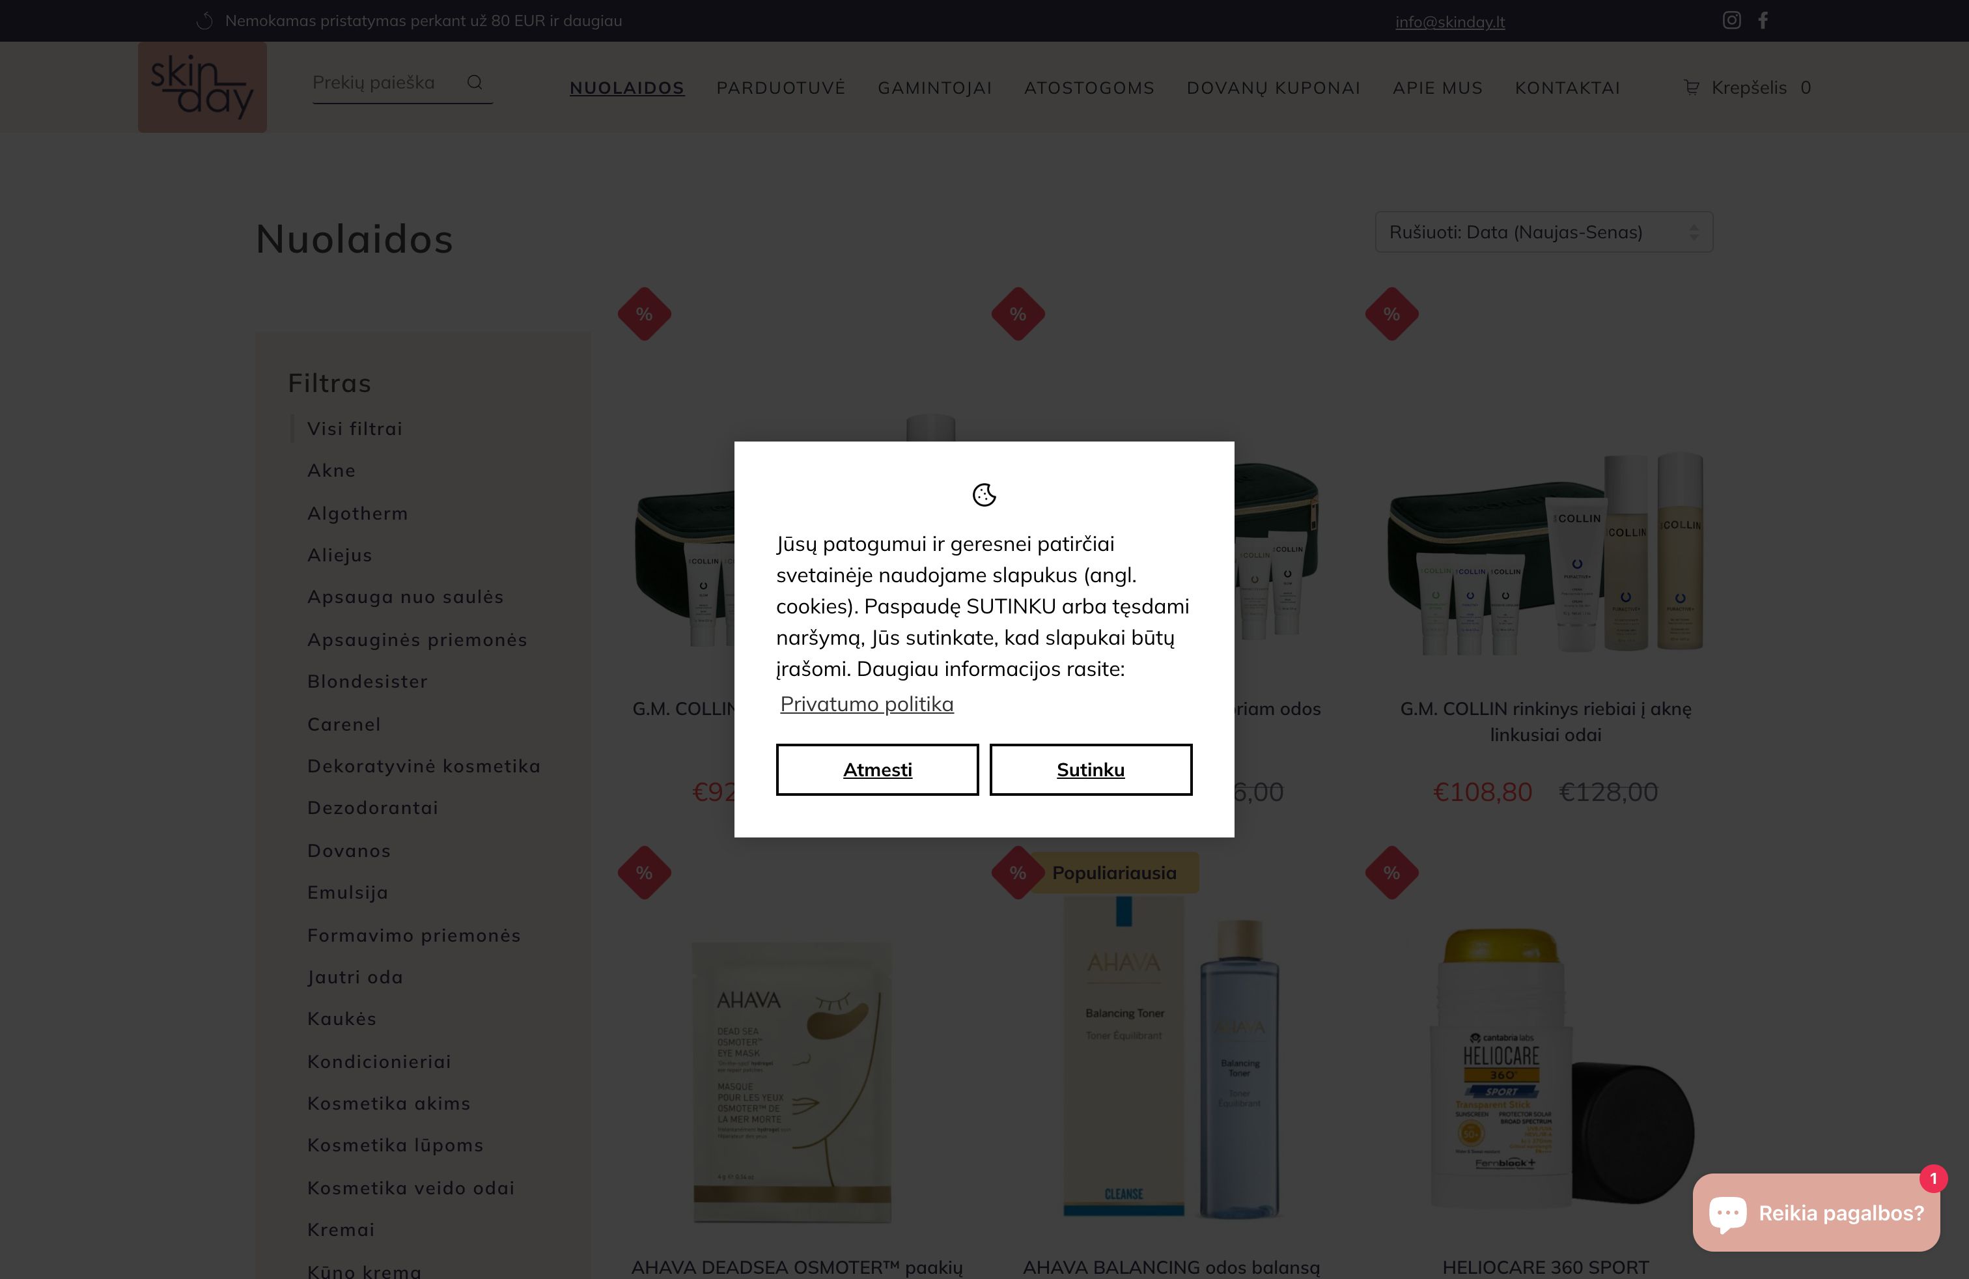The image size is (1969, 1279).
Task: Go to Dovanų kuponai page
Action: click(x=1273, y=88)
